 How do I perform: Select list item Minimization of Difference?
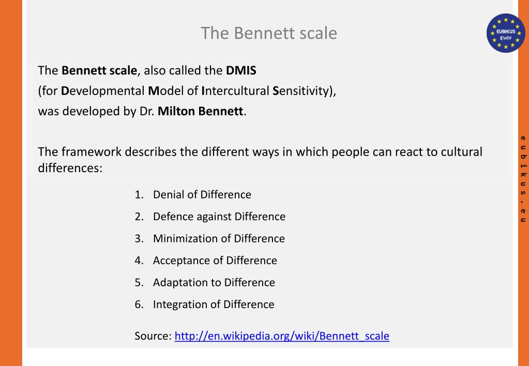pos(219,238)
